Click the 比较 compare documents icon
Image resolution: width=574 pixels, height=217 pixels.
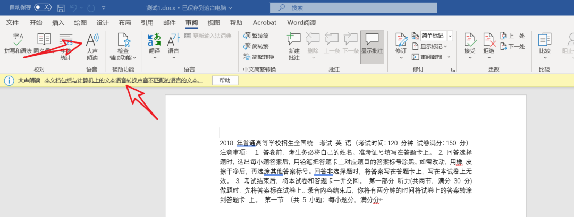(545, 39)
